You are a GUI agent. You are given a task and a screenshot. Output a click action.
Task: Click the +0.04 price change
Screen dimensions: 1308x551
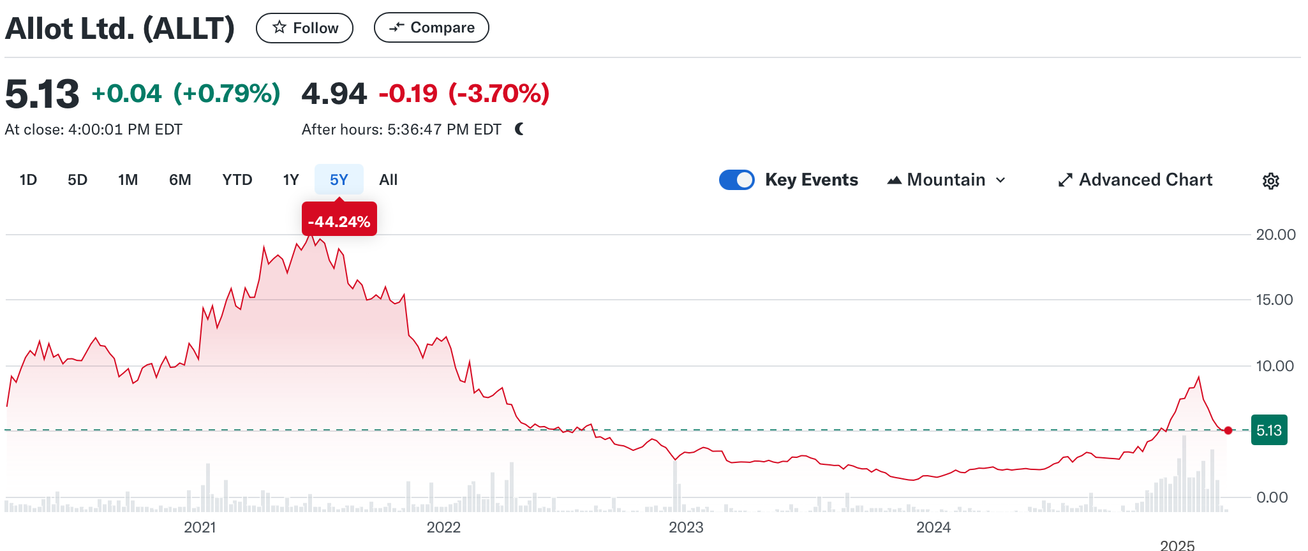[x=127, y=94]
